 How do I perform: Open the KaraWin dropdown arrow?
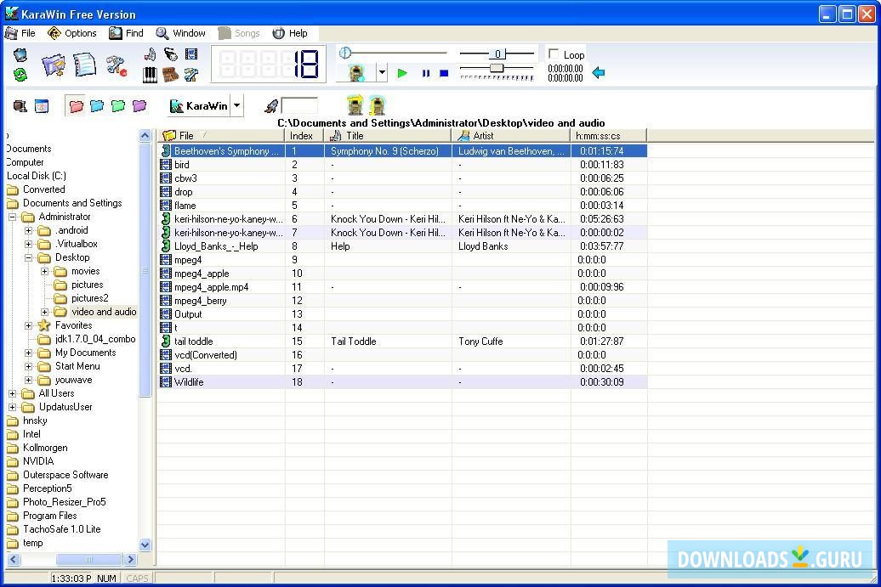click(237, 106)
